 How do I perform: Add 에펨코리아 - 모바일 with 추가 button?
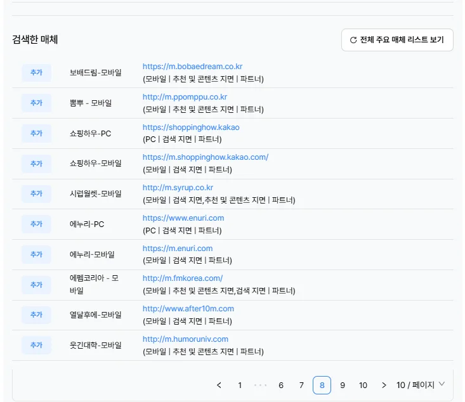36,285
